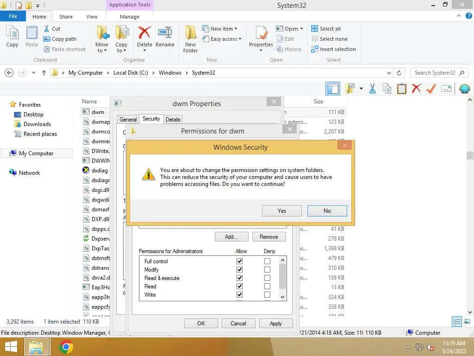
Task: Check Deny for Read & execute
Action: pos(267,278)
